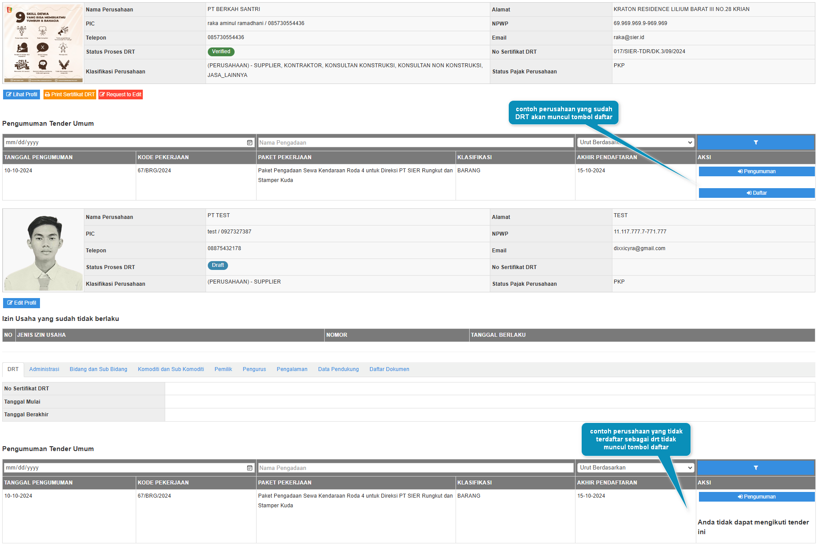Click Edit Profil for PT TEST
The image size is (818, 546).
point(22,303)
